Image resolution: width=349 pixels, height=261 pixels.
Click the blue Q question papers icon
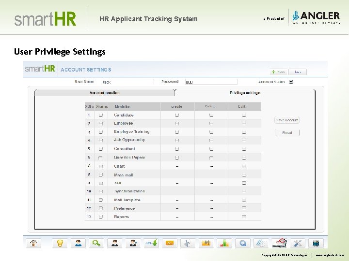coord(243,243)
